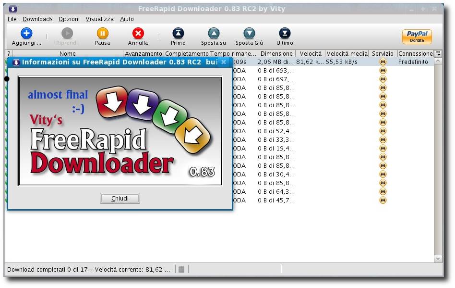Click the service icon in the 693 row

tap(383, 70)
